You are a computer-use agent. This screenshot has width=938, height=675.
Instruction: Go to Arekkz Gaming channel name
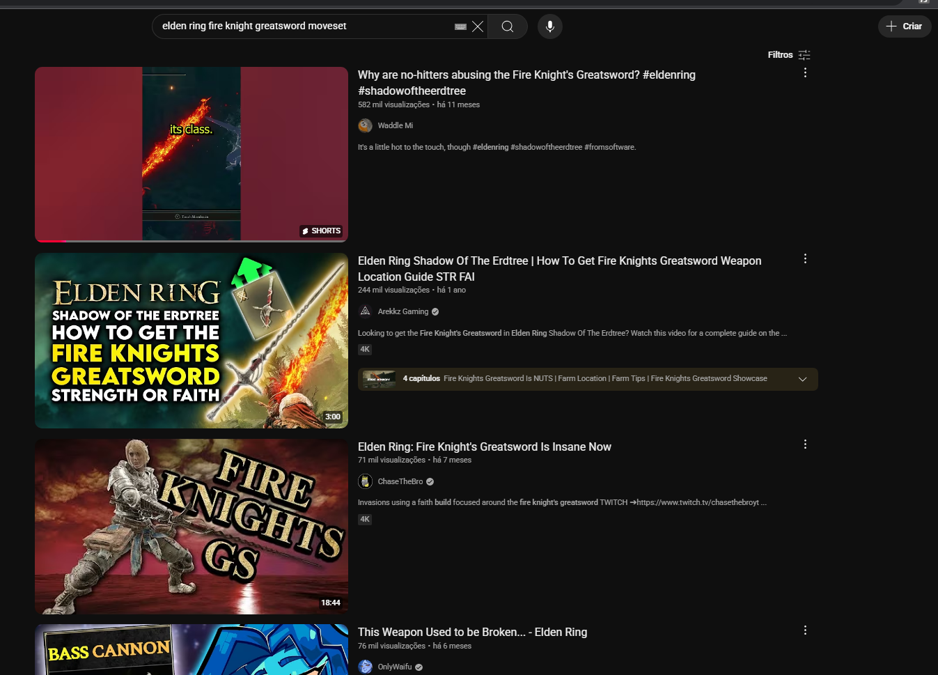(x=403, y=311)
